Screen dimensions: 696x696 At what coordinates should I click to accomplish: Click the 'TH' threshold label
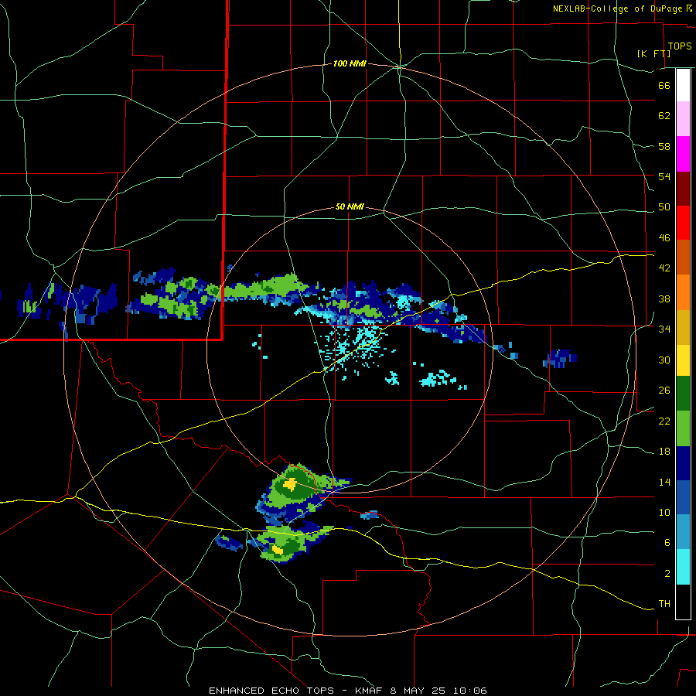click(664, 604)
